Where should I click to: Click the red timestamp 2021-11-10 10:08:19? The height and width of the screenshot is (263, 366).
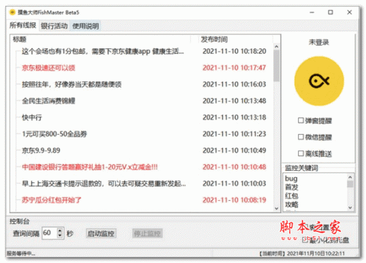tap(234, 200)
